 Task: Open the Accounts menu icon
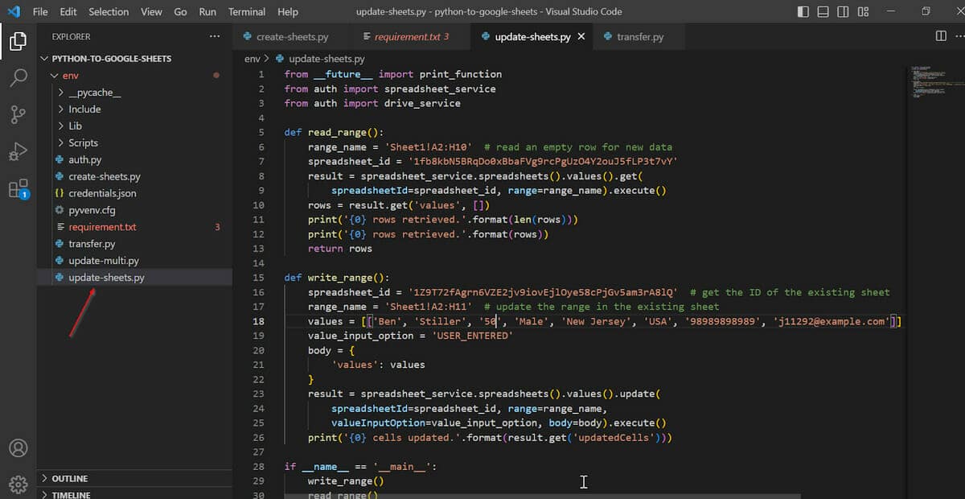coord(18,448)
